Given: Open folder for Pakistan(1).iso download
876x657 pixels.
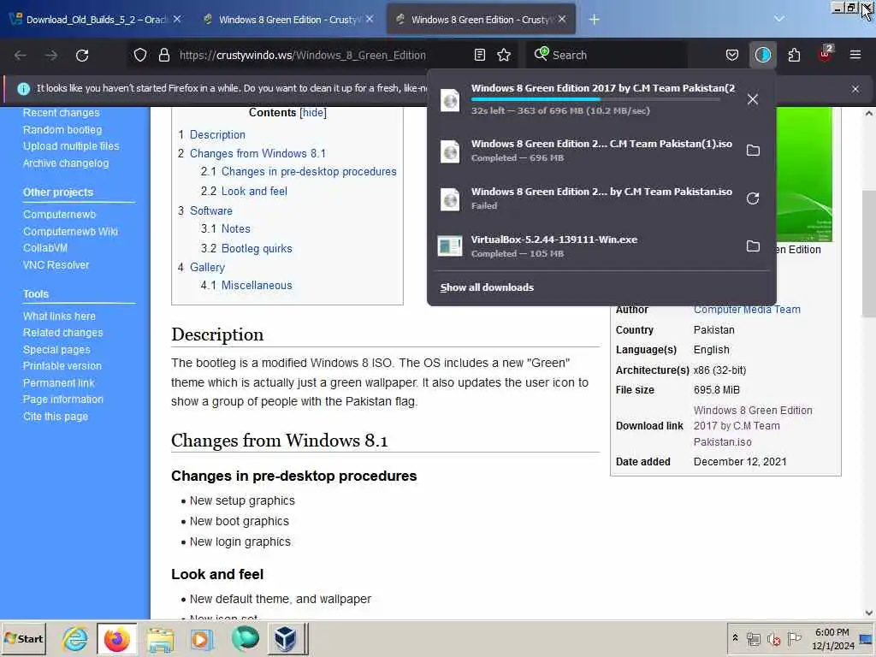Looking at the screenshot, I should [x=753, y=151].
